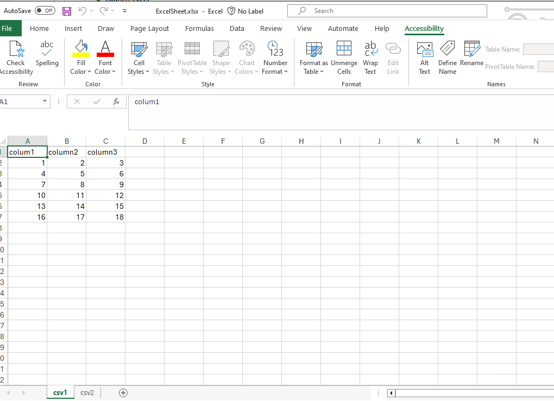
Task: Toggle AutoSave on
Action: click(x=43, y=10)
